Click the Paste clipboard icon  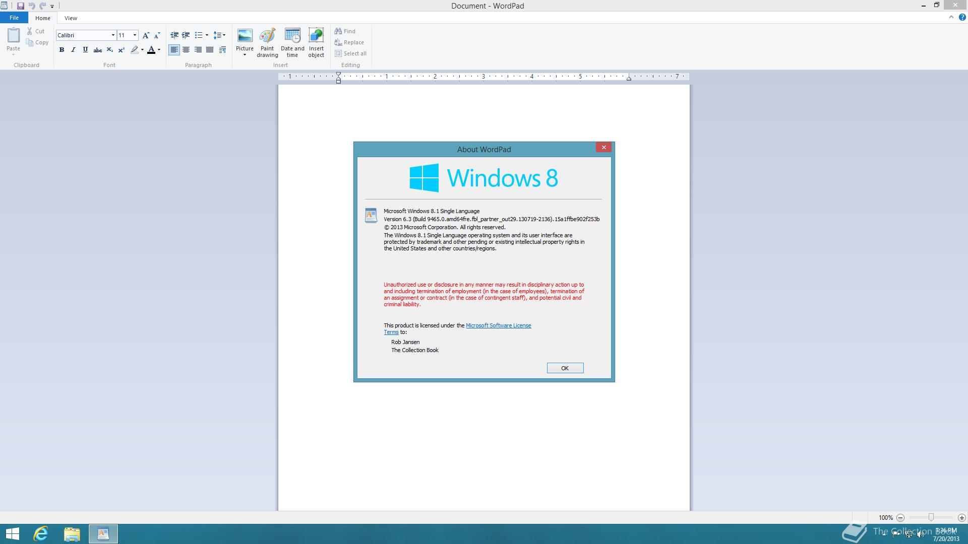coord(13,35)
